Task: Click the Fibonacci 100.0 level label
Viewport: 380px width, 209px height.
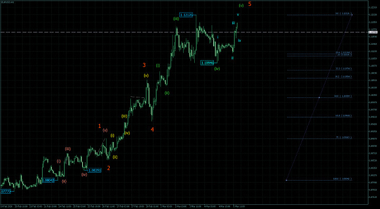Action: tap(343, 179)
